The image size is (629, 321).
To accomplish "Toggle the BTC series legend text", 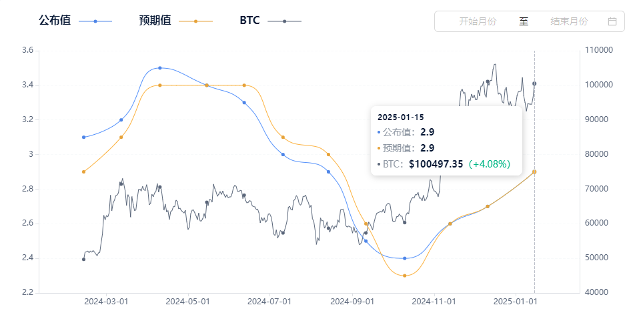I will click(x=249, y=21).
